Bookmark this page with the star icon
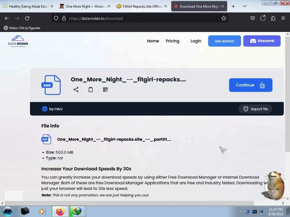290x217 pixels. click(224, 18)
